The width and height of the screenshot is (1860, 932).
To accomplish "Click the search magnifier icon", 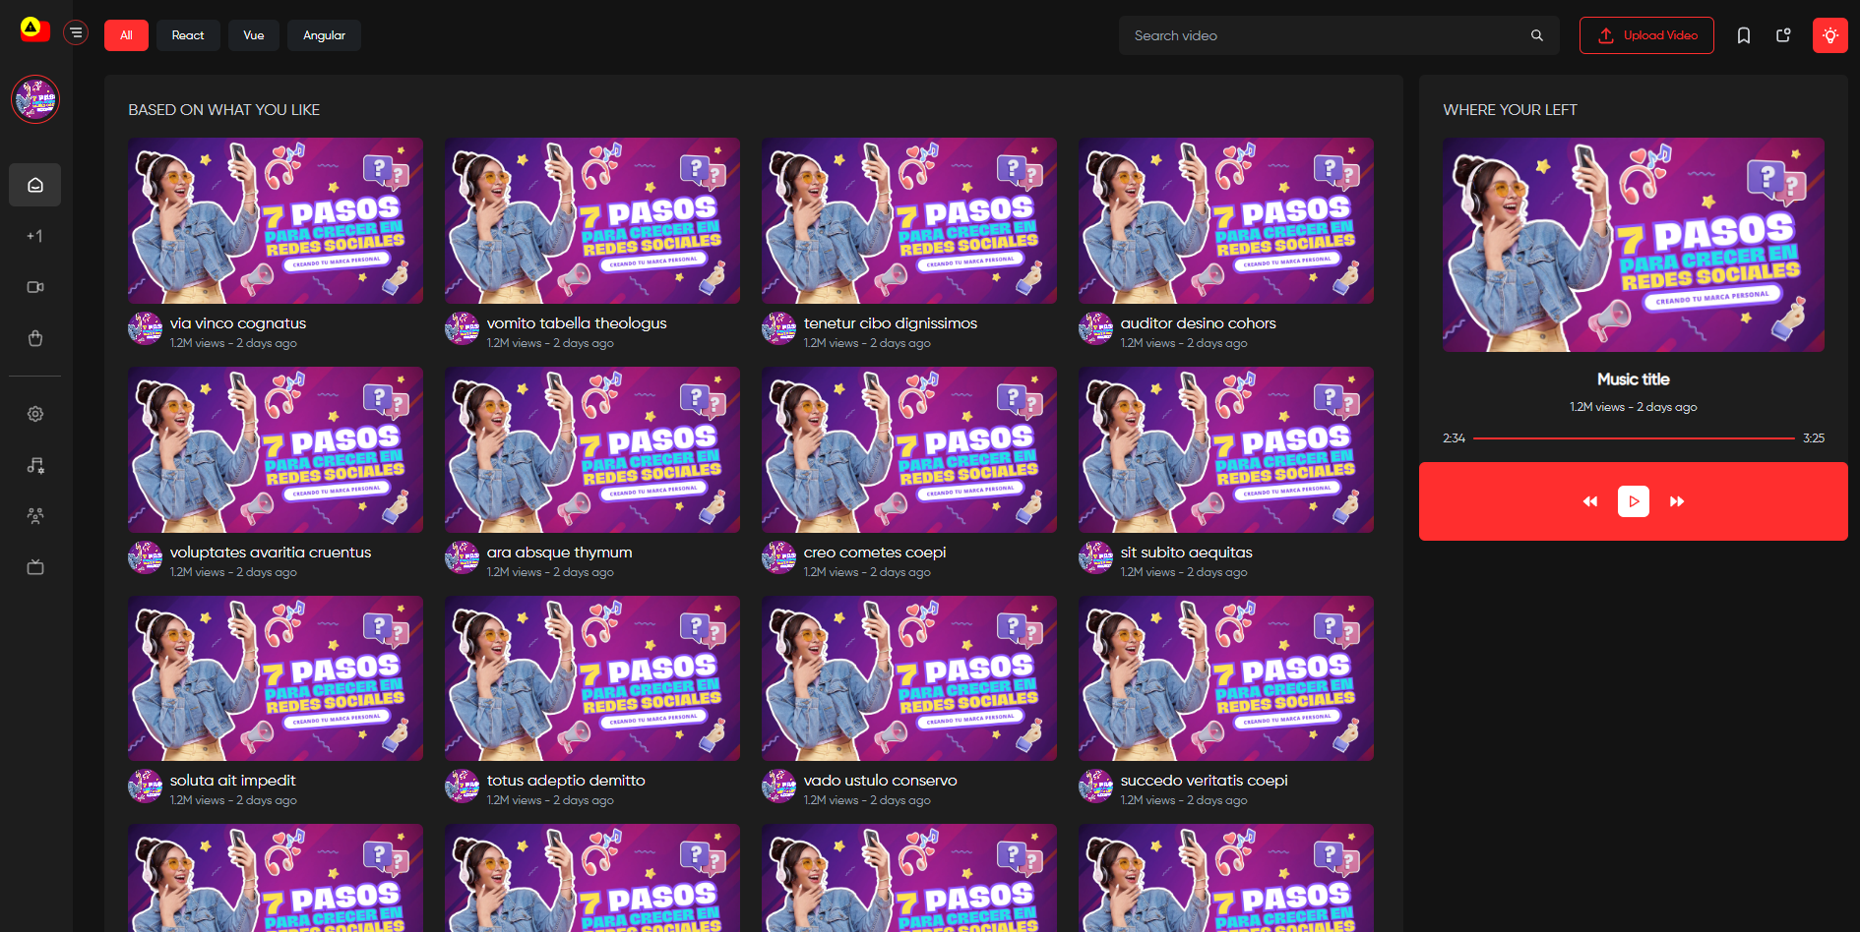I will pos(1537,35).
